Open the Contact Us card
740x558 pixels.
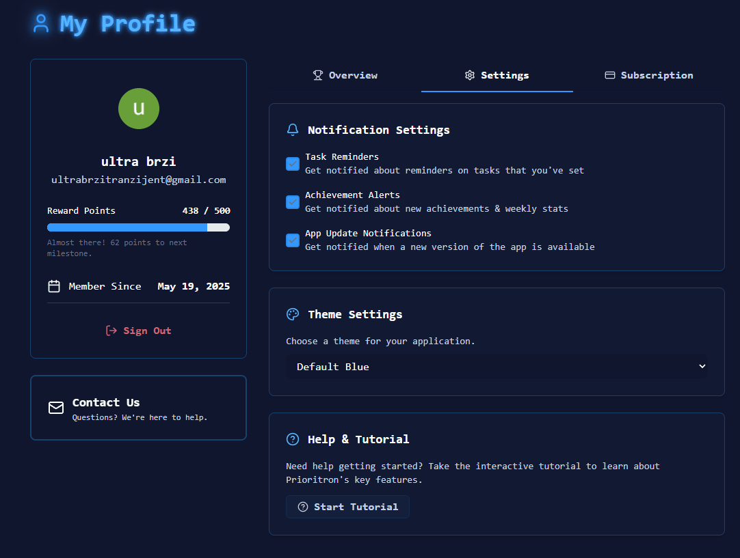coord(138,408)
